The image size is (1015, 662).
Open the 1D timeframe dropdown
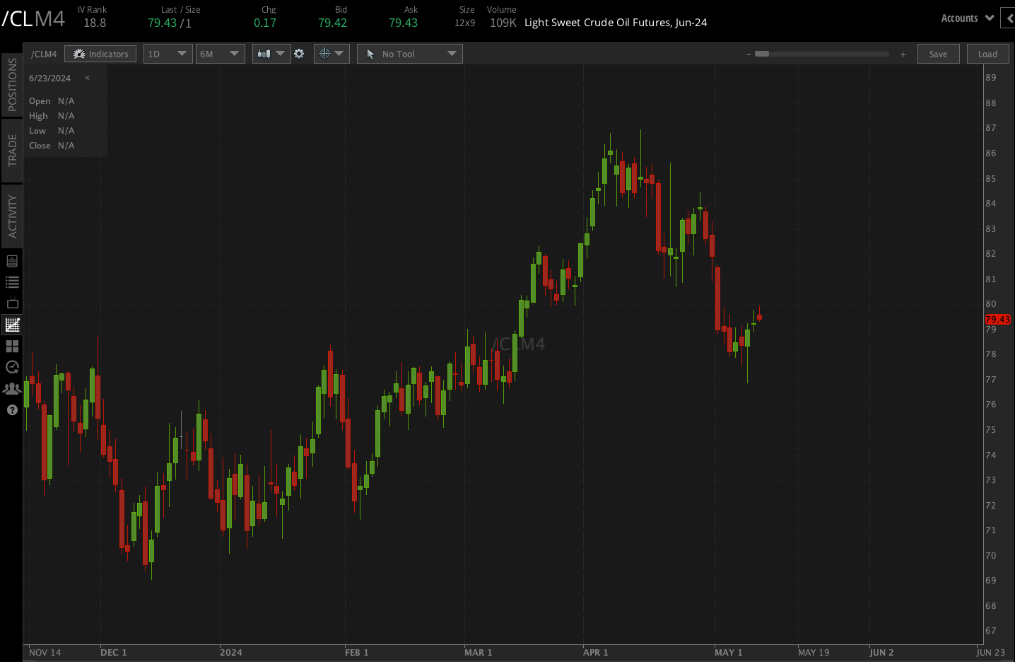tap(168, 53)
